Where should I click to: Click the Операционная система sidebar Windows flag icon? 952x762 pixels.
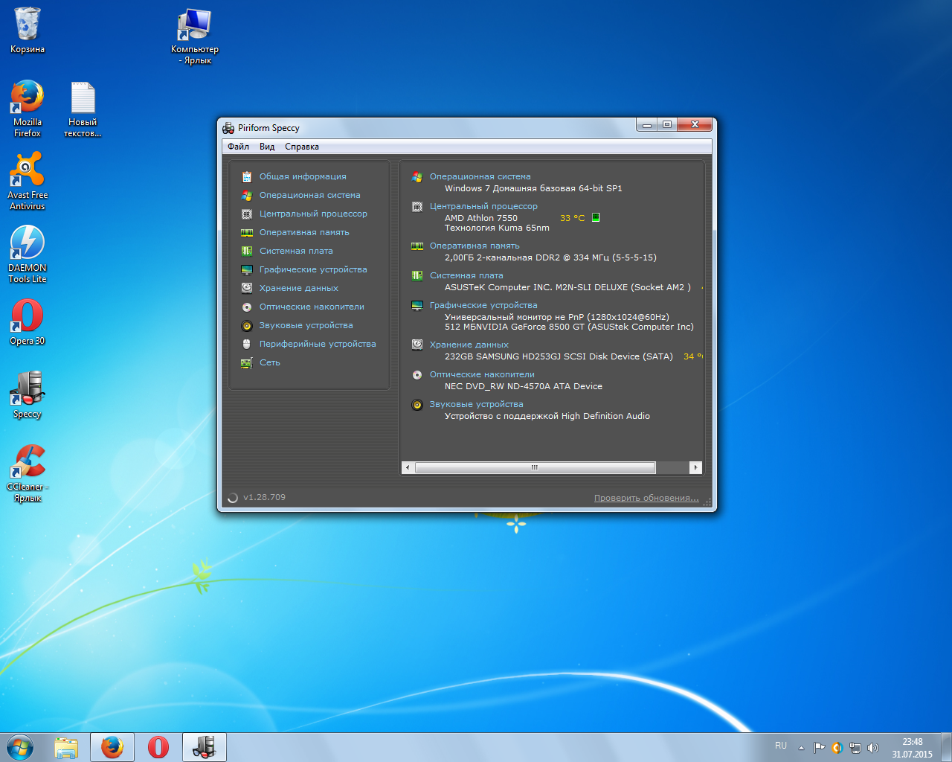coord(247,195)
